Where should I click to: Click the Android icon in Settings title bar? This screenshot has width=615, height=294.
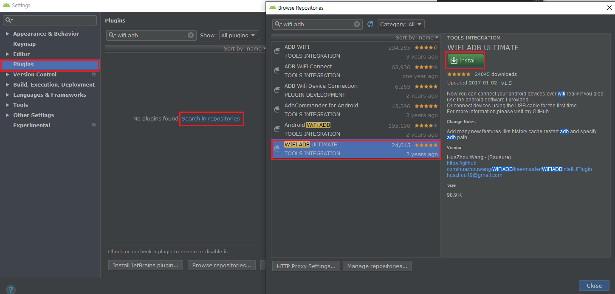(x=6, y=6)
